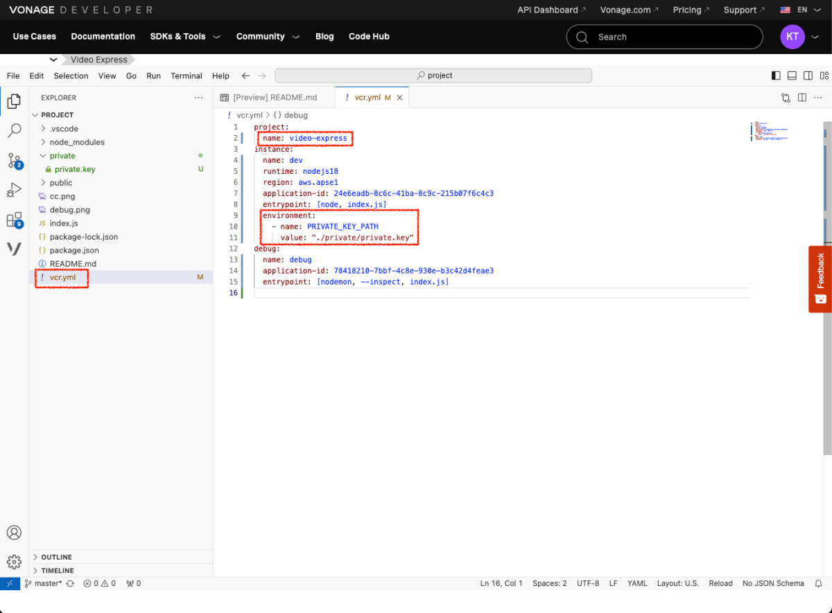
Task: Open the Selection menu
Action: point(71,75)
